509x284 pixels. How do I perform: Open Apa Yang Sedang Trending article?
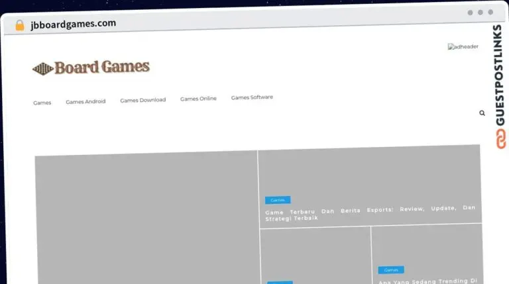[x=427, y=281]
